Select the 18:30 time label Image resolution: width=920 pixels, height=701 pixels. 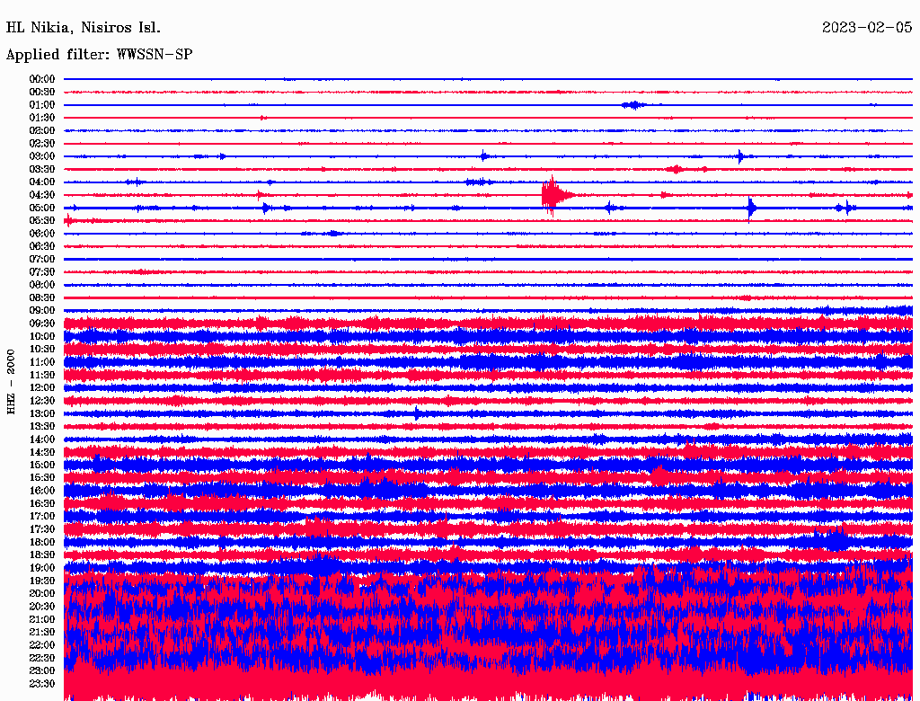(41, 555)
